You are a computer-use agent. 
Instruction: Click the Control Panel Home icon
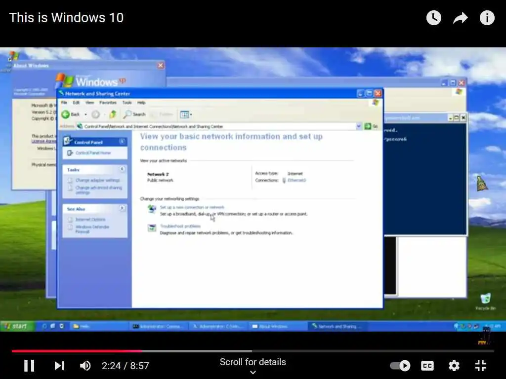70,153
